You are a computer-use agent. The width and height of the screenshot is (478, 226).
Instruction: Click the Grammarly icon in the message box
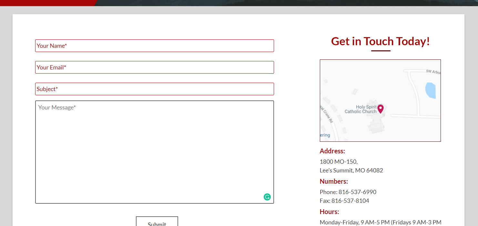[267, 197]
